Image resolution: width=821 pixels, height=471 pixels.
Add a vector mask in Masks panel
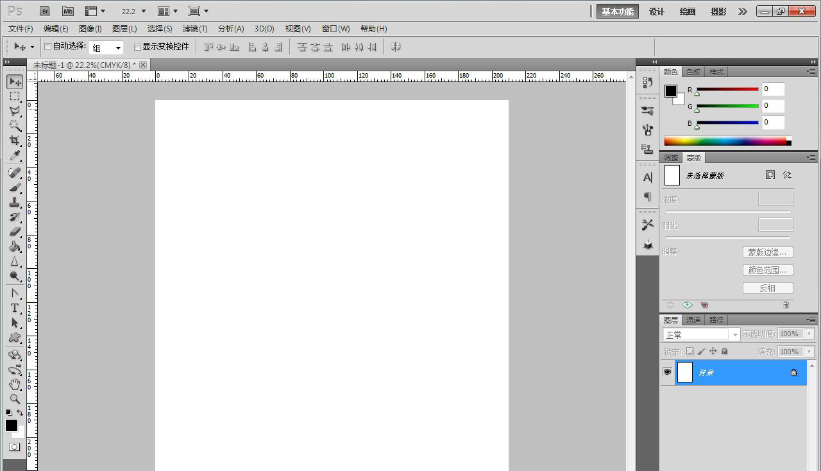787,175
